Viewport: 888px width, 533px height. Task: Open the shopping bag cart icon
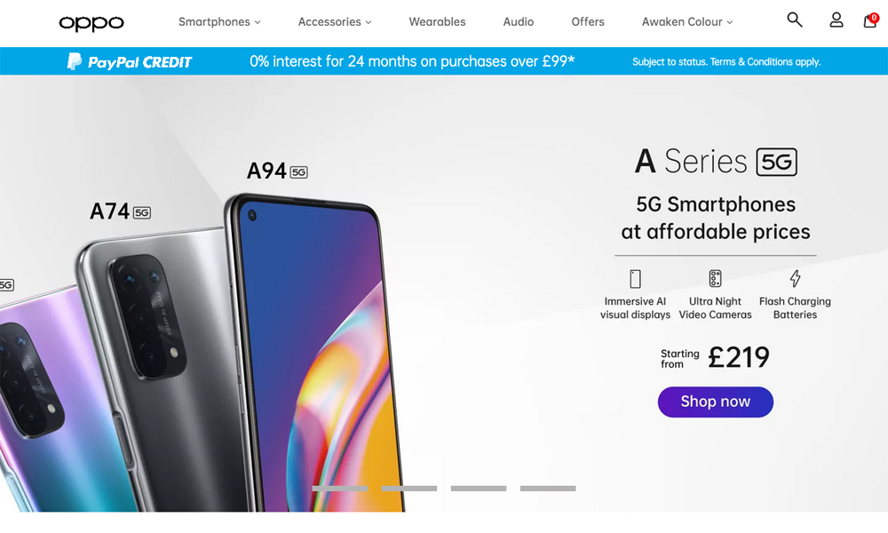[x=870, y=21]
